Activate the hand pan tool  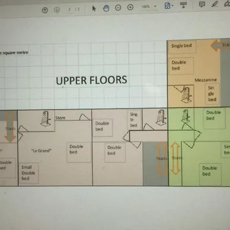click(x=106, y=8)
